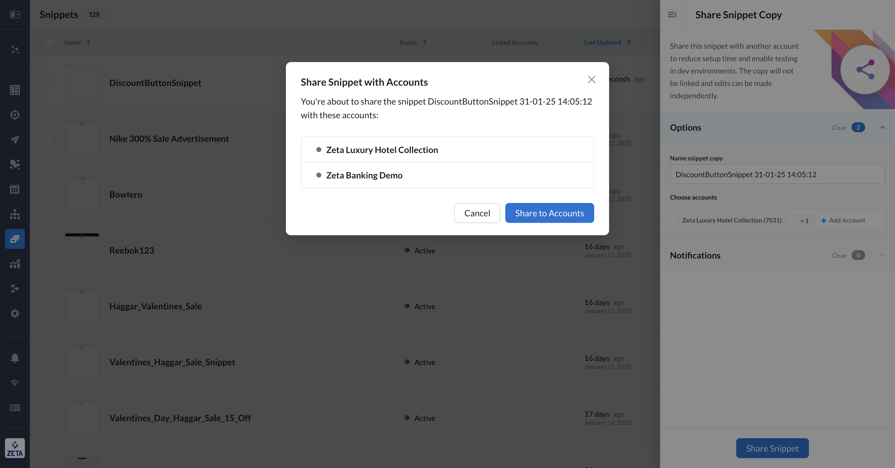Open the Reebok123 snippet thumbnail
The image size is (895, 468).
[x=82, y=250]
